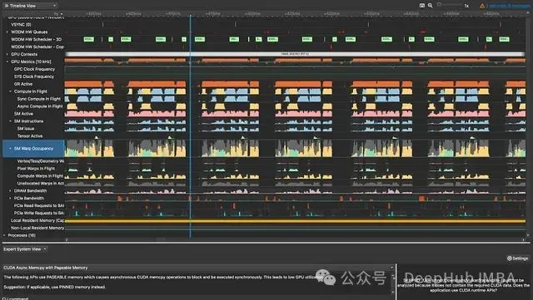The image size is (533, 300).
Task: Select the GPC Clock Frequency row
Action: point(34,69)
